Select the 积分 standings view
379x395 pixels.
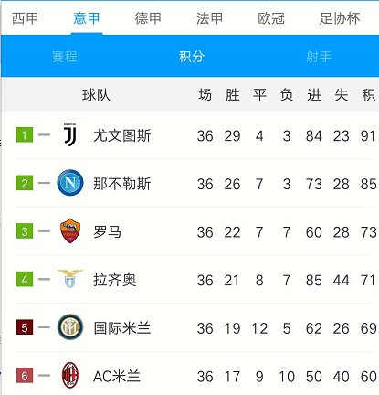(x=191, y=57)
